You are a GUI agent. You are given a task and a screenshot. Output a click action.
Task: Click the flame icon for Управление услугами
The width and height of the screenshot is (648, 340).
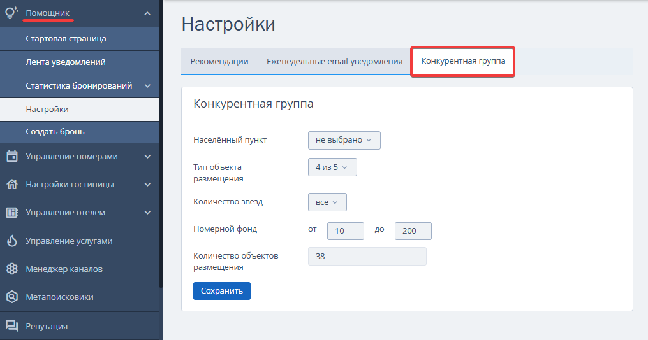click(x=12, y=241)
